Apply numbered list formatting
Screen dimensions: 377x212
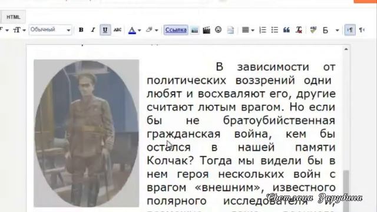pyautogui.click(x=263, y=30)
